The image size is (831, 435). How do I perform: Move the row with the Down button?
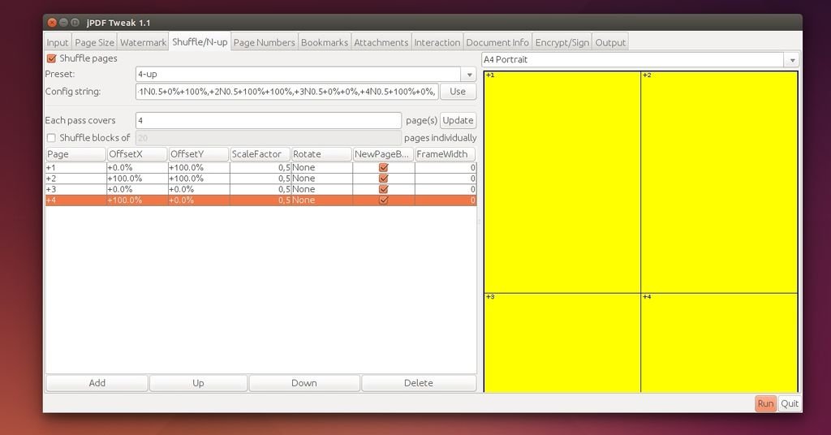coord(304,383)
